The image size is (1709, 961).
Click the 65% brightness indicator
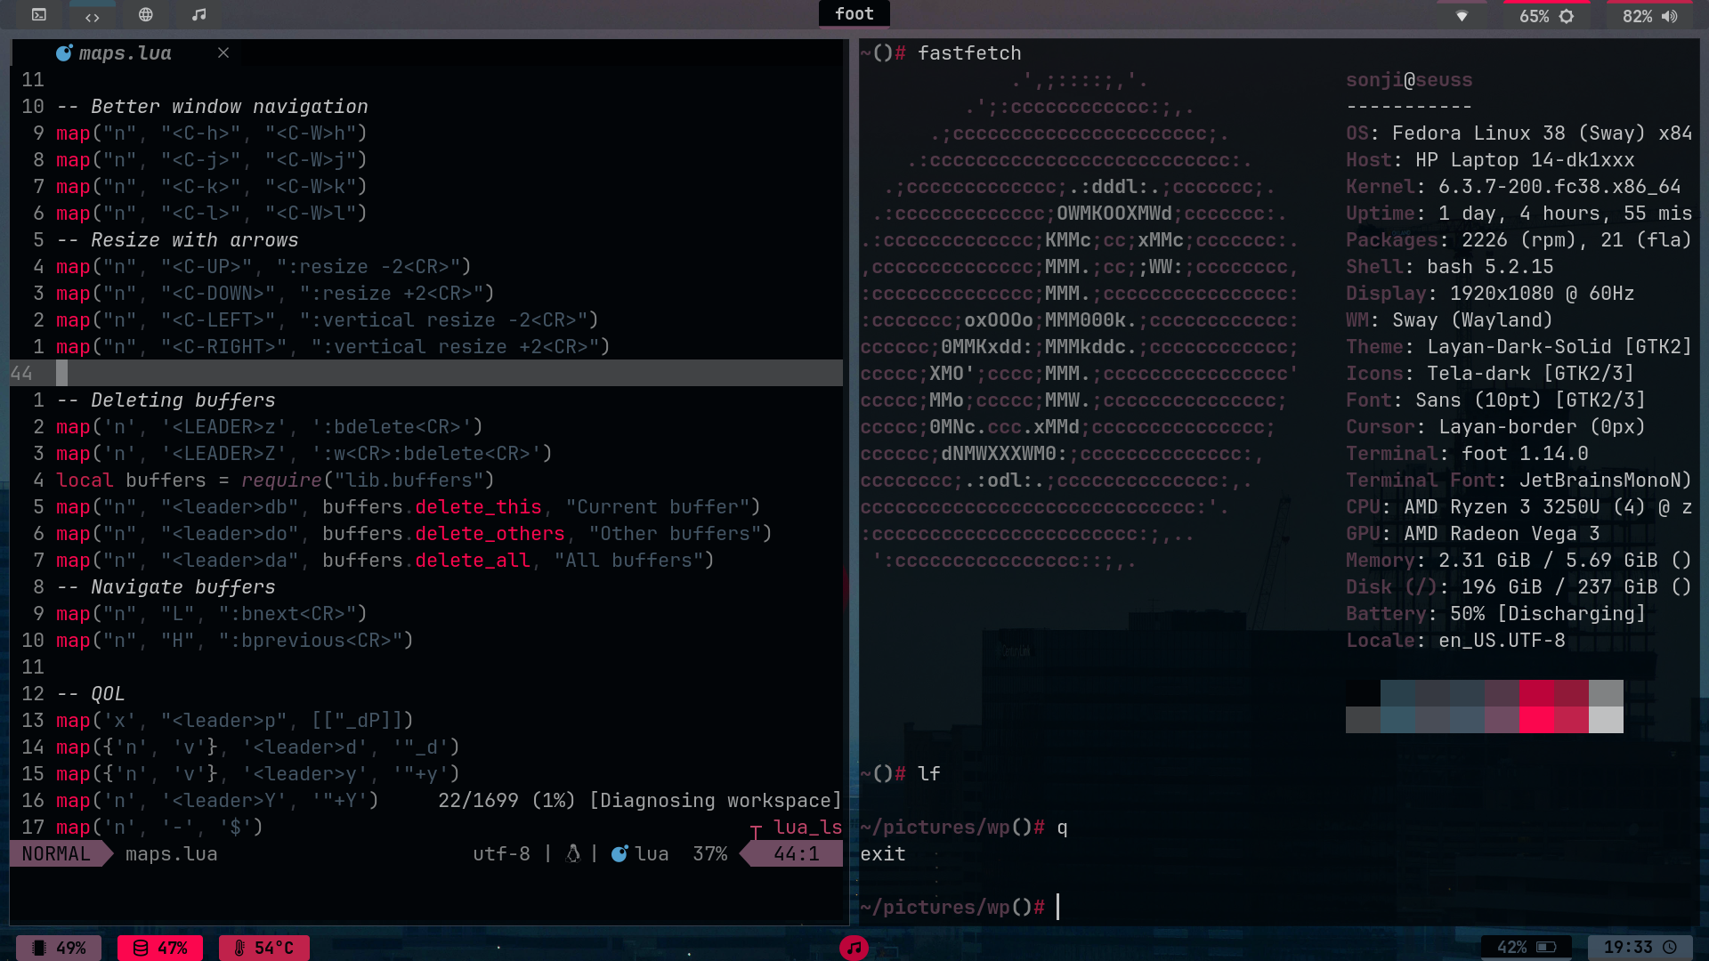click(1547, 16)
